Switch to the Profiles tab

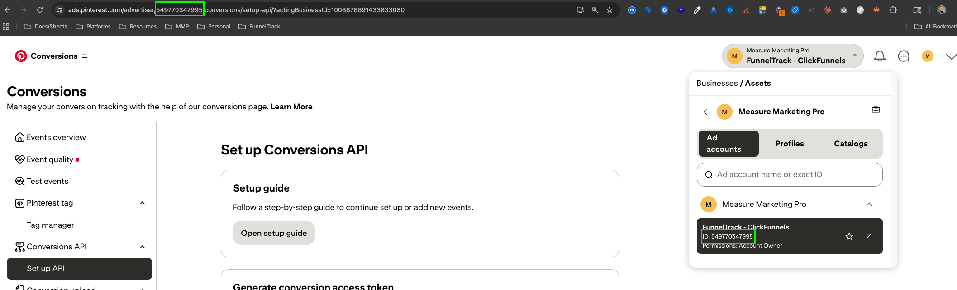pyautogui.click(x=790, y=144)
